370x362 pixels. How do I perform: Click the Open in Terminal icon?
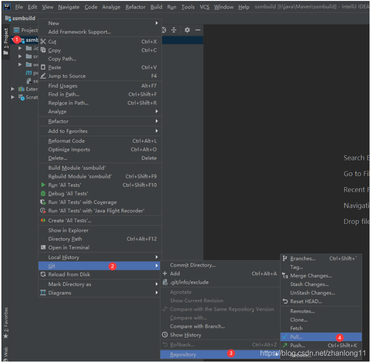(x=43, y=247)
